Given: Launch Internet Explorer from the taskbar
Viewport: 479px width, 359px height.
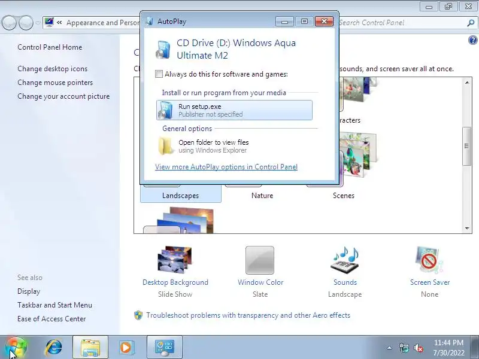Looking at the screenshot, I should (x=54, y=348).
